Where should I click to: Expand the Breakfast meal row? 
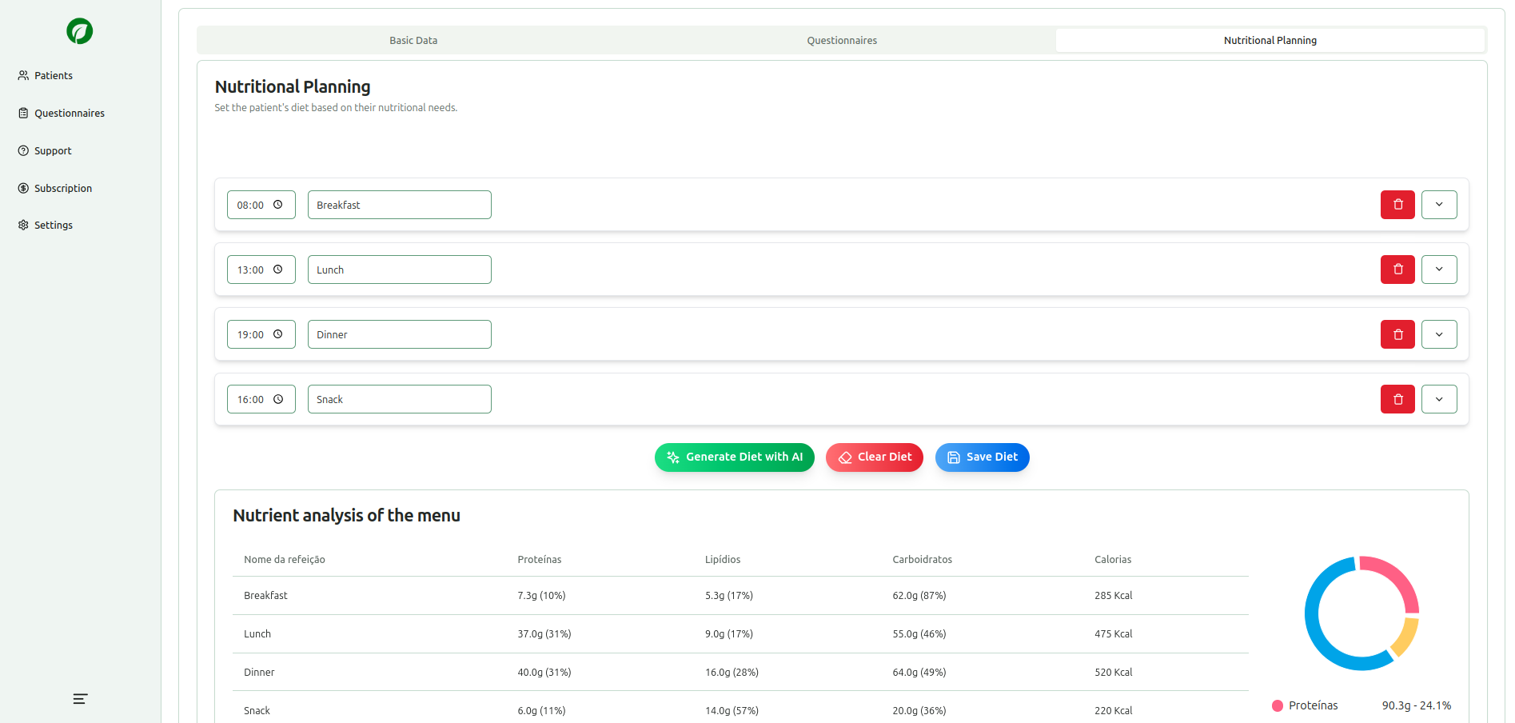coord(1439,205)
